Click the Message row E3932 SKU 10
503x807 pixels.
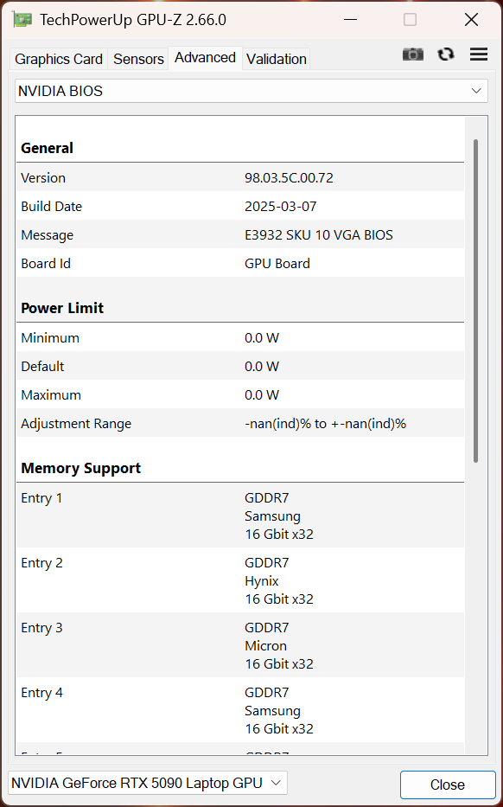tap(240, 234)
